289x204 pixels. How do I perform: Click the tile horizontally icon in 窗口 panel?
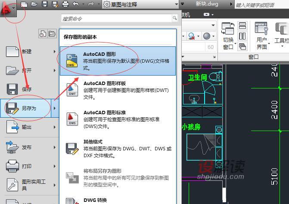pyautogui.click(x=242, y=25)
